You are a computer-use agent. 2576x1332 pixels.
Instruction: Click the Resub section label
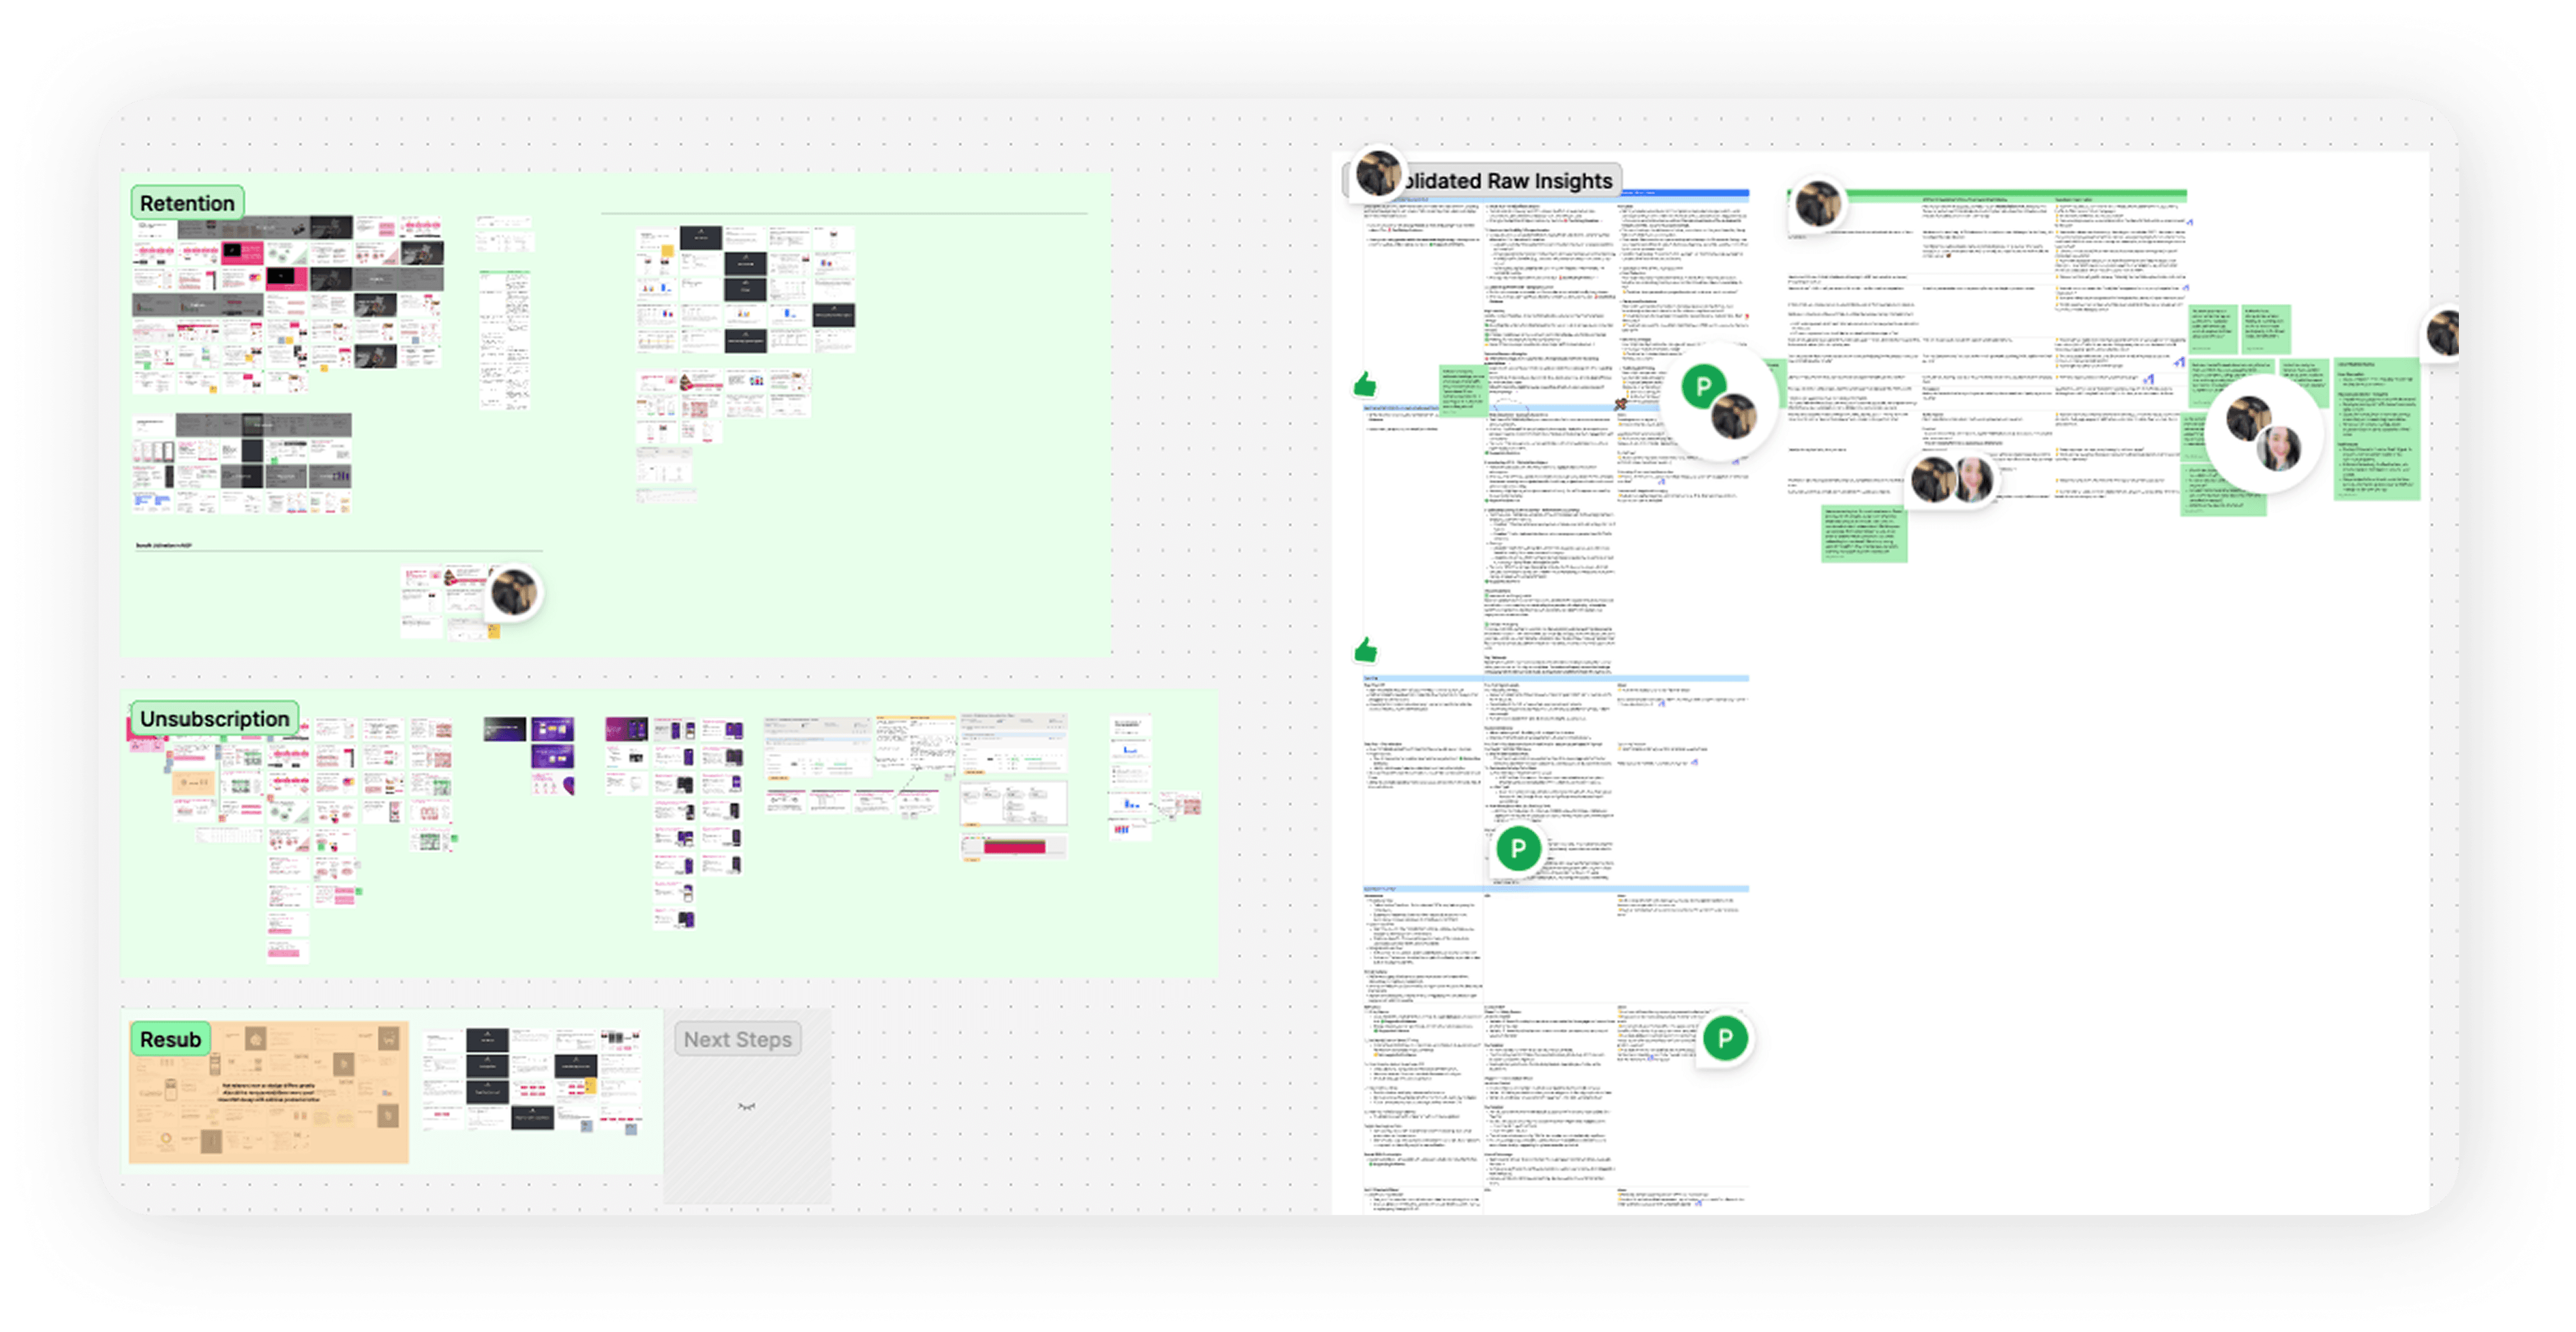170,1039
